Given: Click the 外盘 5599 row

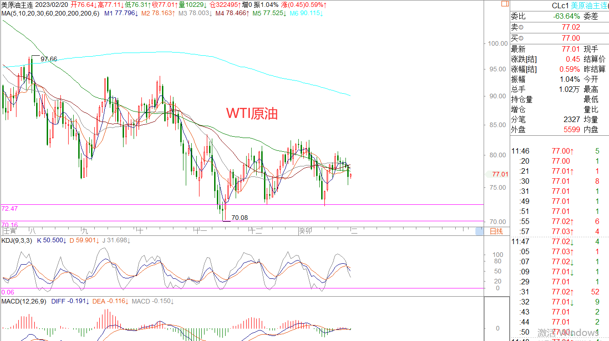Looking at the screenshot, I should [545, 129].
